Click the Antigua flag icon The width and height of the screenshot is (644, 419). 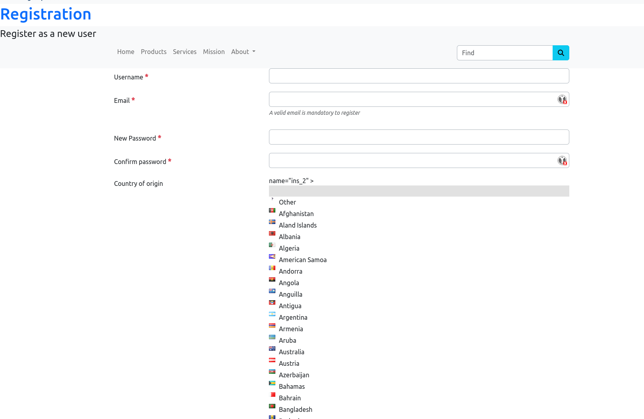pyautogui.click(x=272, y=303)
